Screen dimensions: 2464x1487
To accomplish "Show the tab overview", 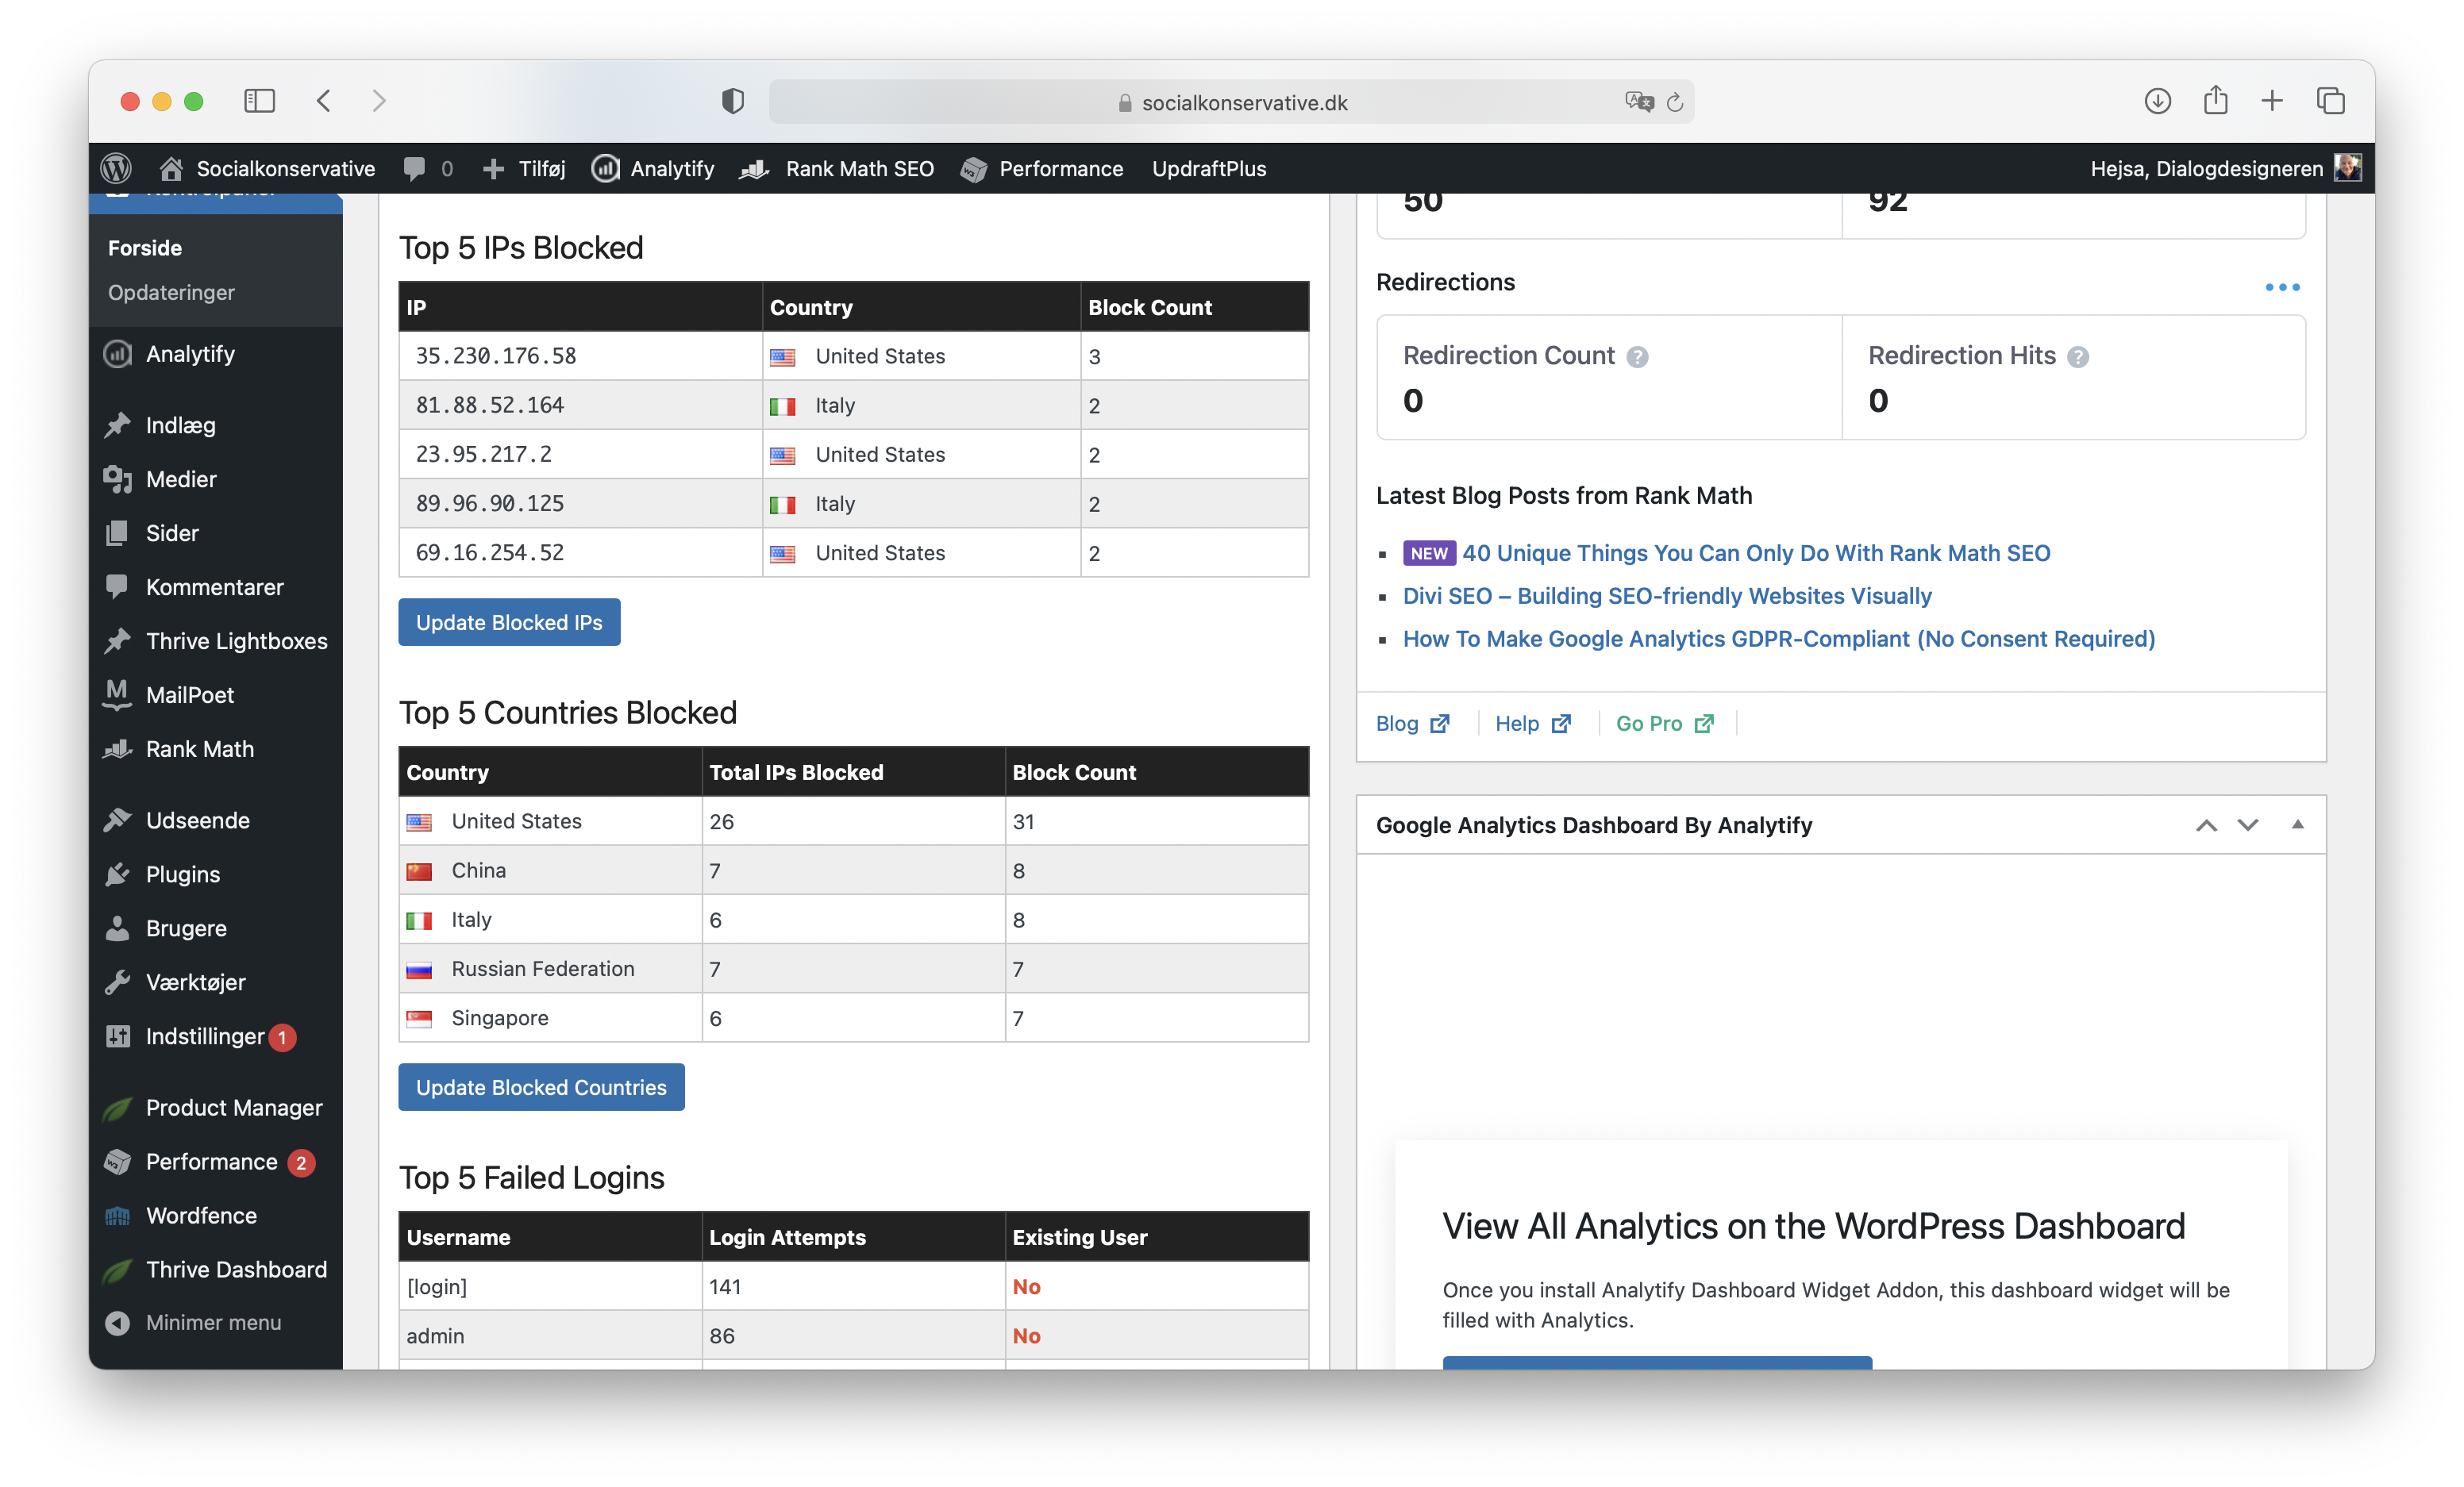I will pyautogui.click(x=2330, y=101).
